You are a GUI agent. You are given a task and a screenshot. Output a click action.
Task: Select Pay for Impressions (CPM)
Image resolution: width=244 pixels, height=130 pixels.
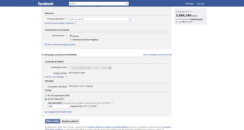(x=46, y=96)
